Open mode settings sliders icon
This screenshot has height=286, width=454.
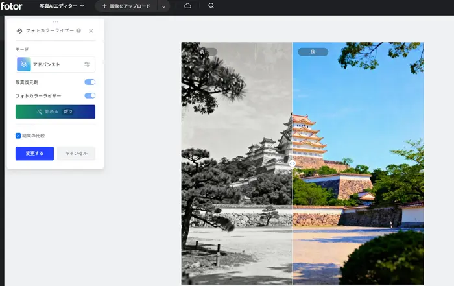[x=87, y=64]
